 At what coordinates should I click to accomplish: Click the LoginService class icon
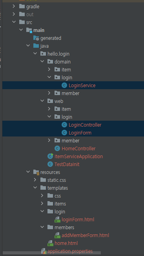pyautogui.click(x=64, y=85)
